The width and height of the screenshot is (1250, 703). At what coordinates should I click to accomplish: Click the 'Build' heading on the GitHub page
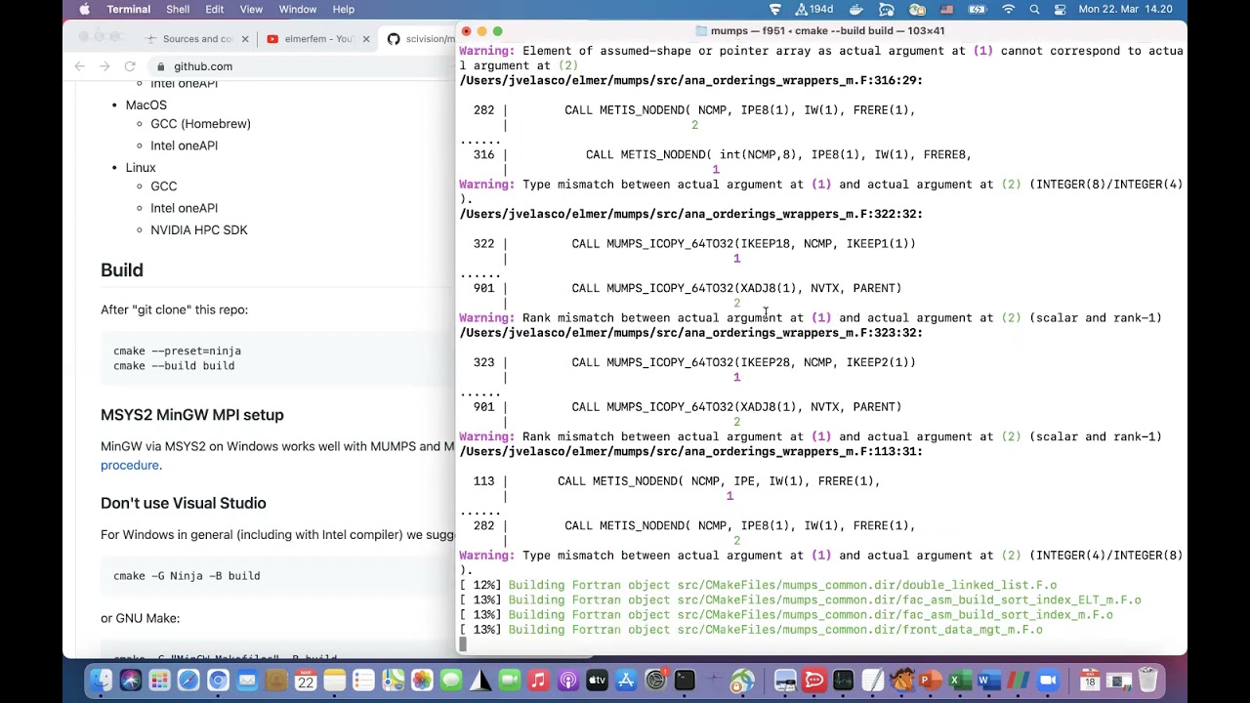tap(122, 270)
